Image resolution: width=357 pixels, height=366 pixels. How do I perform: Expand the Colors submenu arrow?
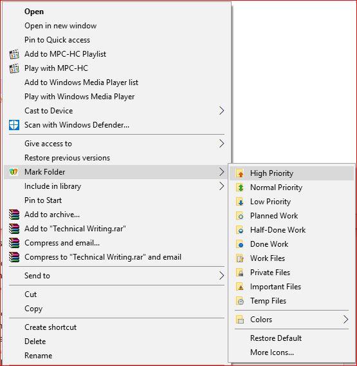click(345, 320)
